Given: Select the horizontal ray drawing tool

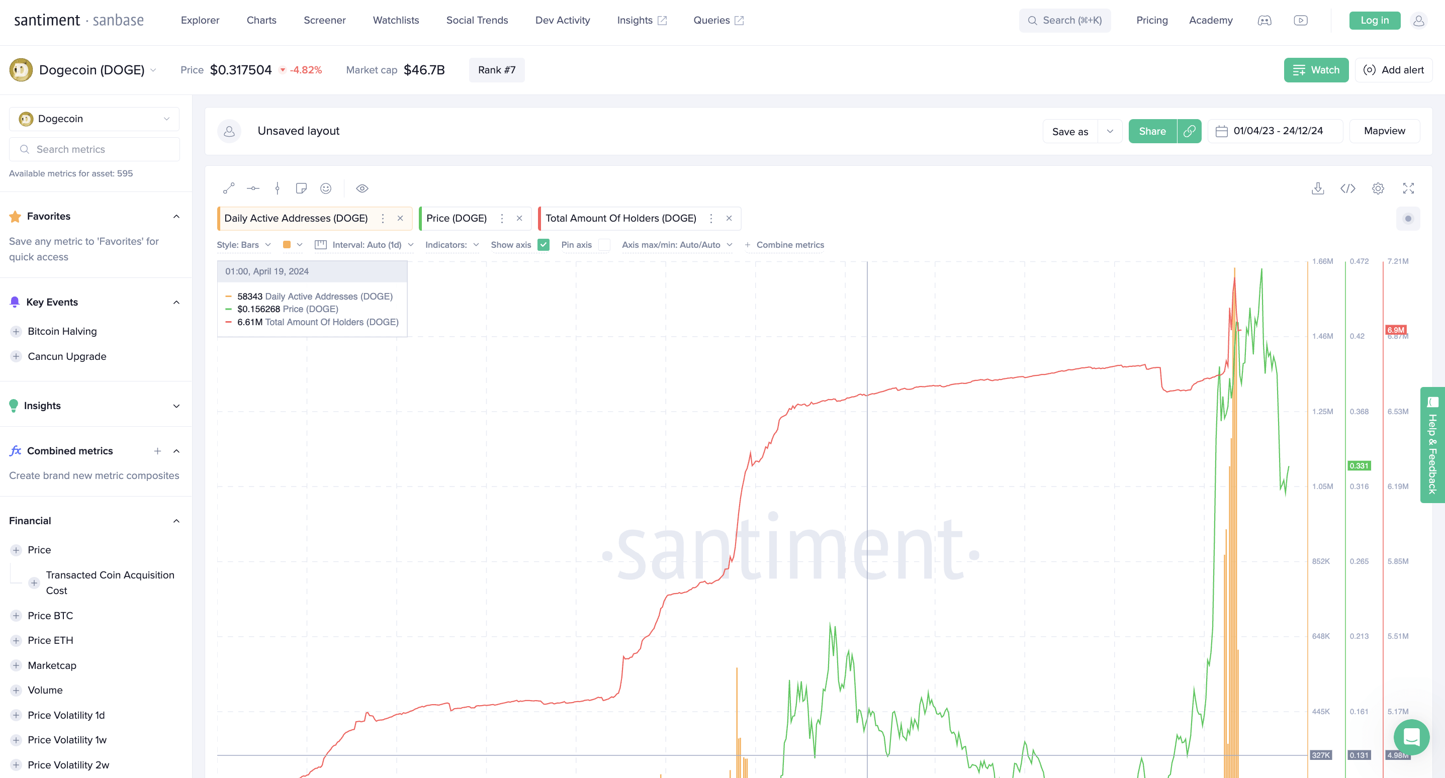Looking at the screenshot, I should tap(253, 188).
